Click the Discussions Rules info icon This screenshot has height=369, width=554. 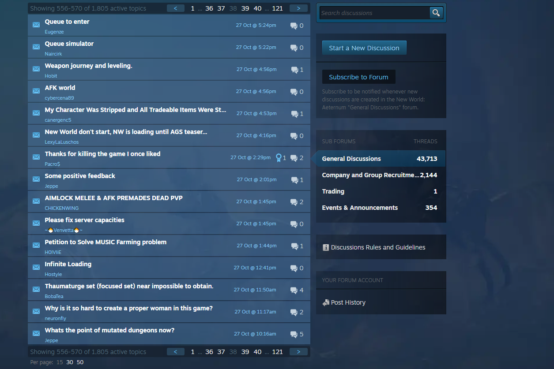[326, 247]
